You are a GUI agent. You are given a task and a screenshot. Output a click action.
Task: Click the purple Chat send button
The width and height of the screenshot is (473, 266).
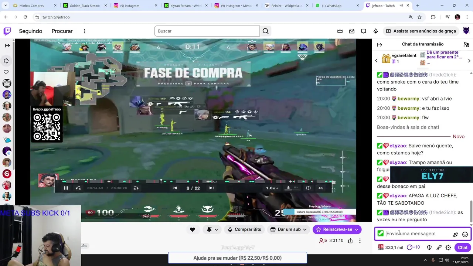click(462, 248)
